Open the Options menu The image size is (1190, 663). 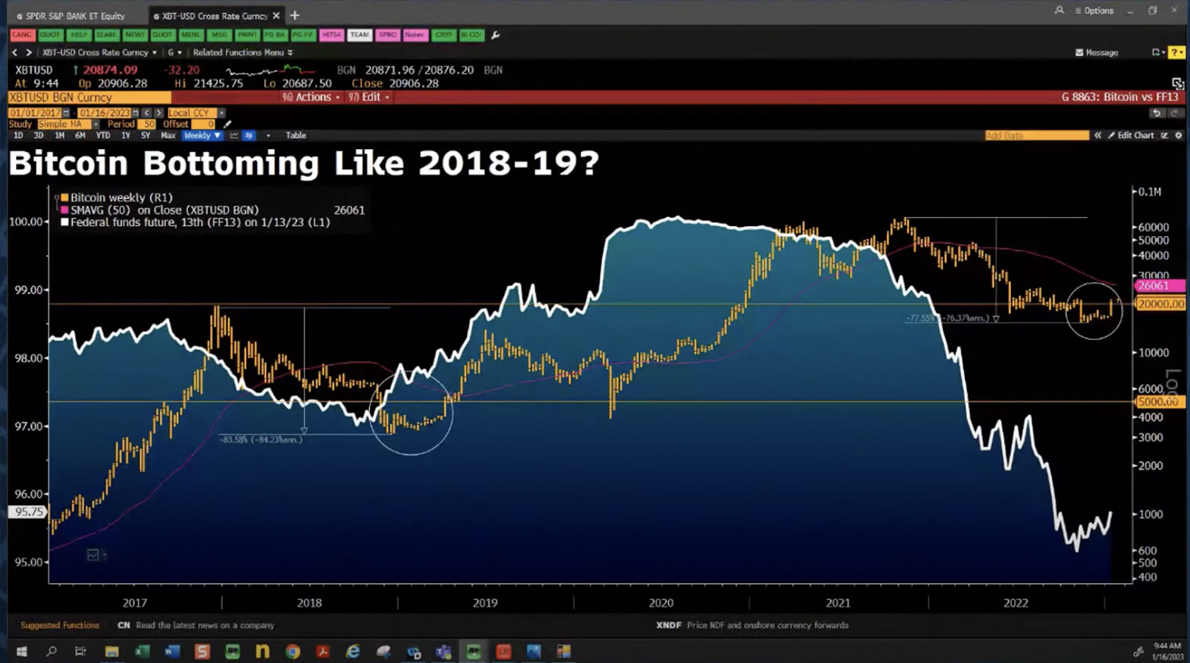(x=1094, y=11)
